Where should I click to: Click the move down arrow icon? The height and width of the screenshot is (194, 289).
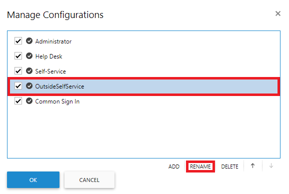271,166
